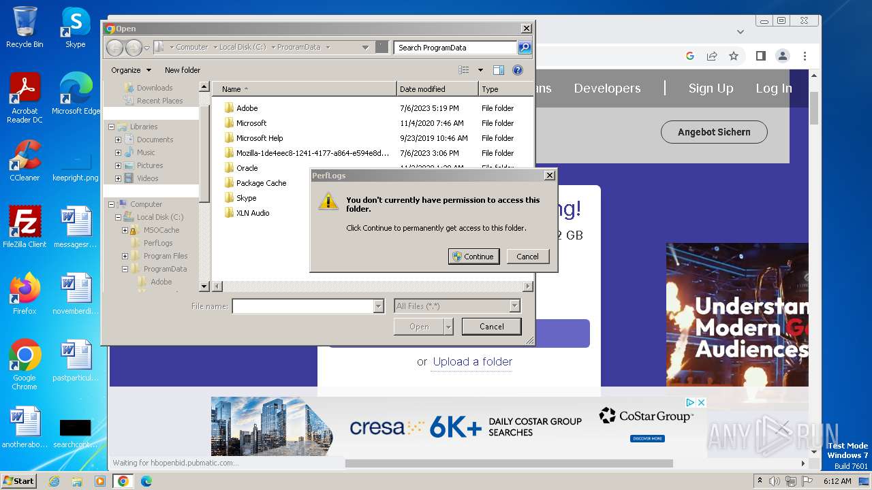Click Cancel in the PerfLogs dialog

[527, 257]
